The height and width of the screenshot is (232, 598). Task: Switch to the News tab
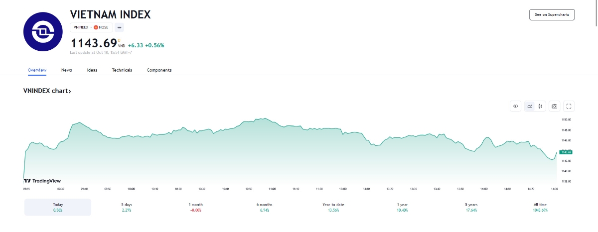[x=67, y=70]
